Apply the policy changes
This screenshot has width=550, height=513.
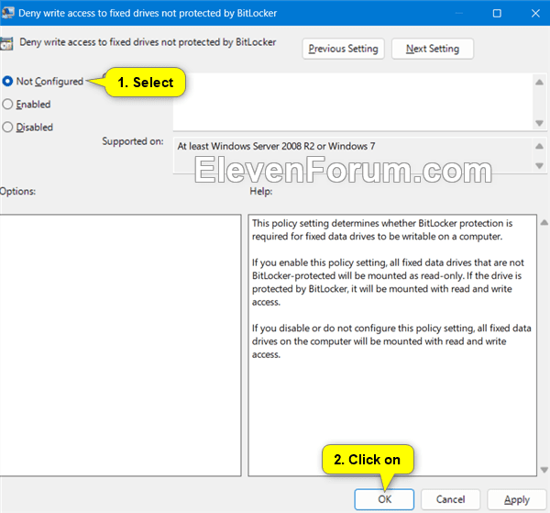517,499
